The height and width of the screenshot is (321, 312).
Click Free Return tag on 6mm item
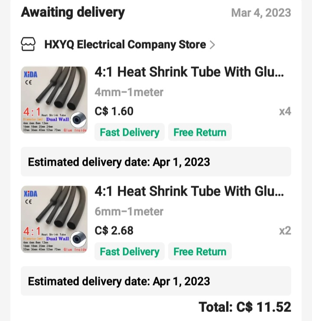(x=200, y=252)
